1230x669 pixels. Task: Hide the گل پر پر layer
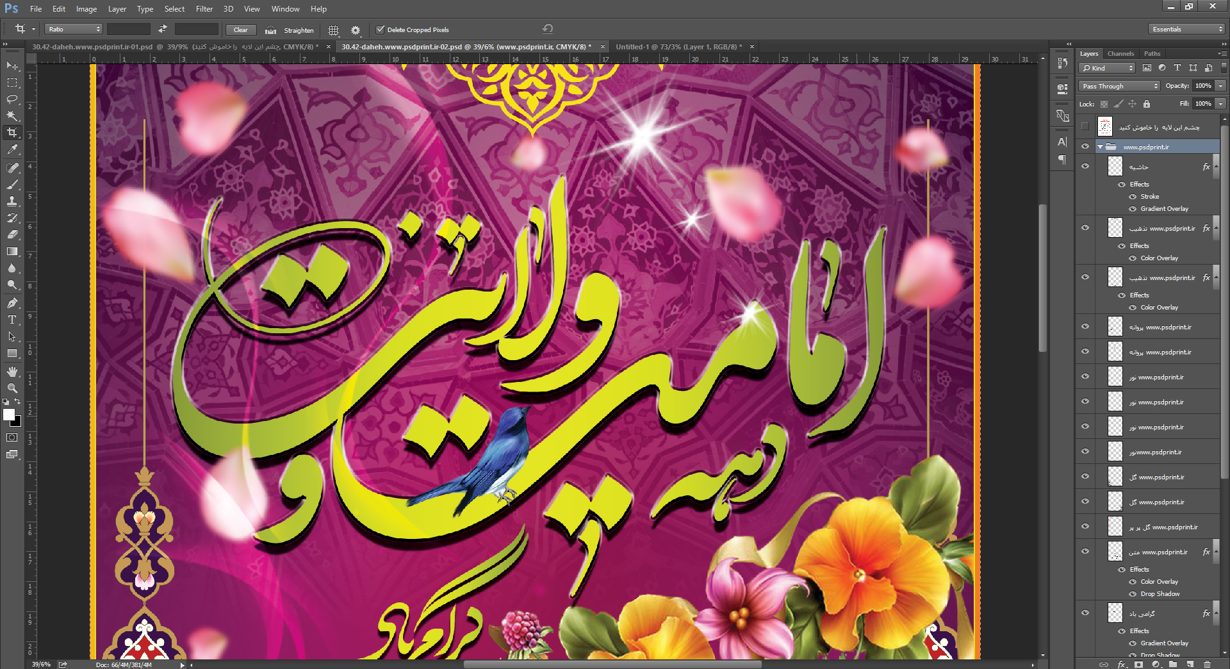1085,527
